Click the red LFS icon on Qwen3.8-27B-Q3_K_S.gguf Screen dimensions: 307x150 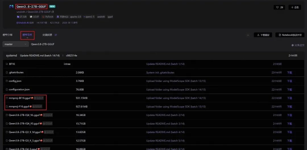[41, 141]
